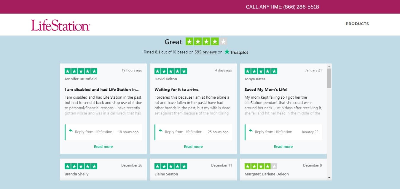Read more of Jennifer Brumfield's review
The height and width of the screenshot is (189, 400).
[x=103, y=147]
